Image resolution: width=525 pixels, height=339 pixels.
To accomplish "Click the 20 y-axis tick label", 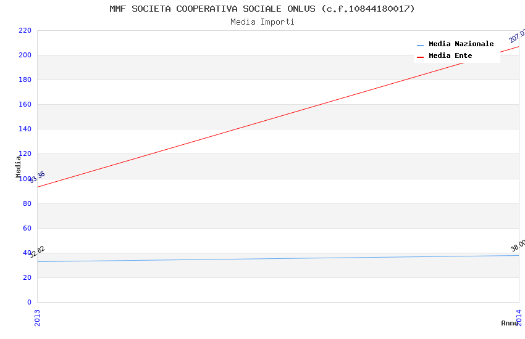I will [27, 277].
